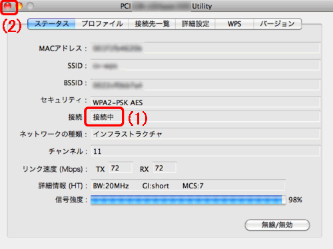The width and height of the screenshot is (333, 249).
Task: Click the ネットワークの種類 label
Action: click(53, 134)
